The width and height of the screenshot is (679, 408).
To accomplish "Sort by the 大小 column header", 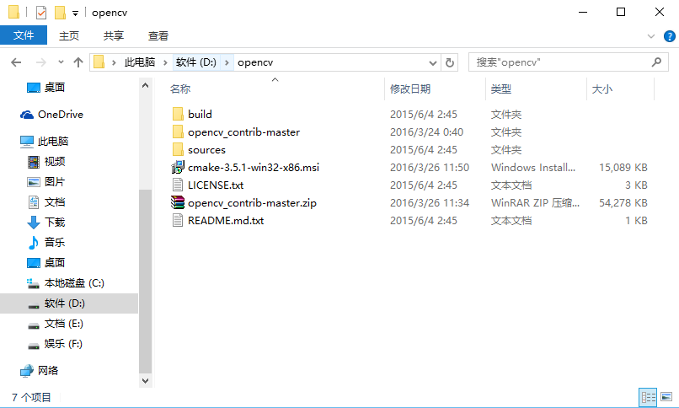I will tap(602, 89).
